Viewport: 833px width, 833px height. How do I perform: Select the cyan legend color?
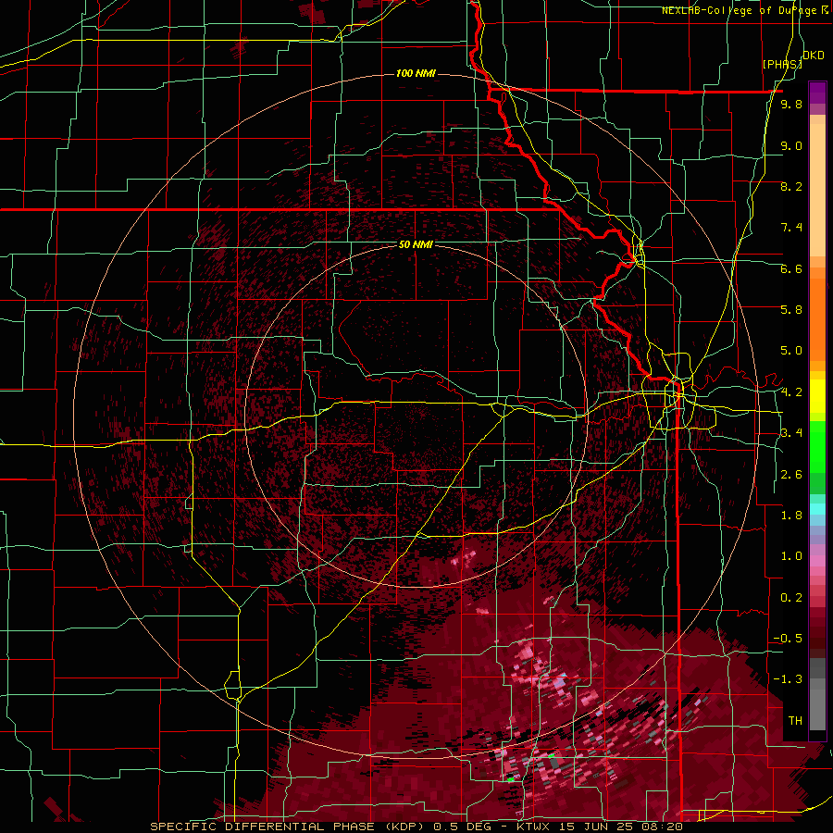click(x=817, y=509)
